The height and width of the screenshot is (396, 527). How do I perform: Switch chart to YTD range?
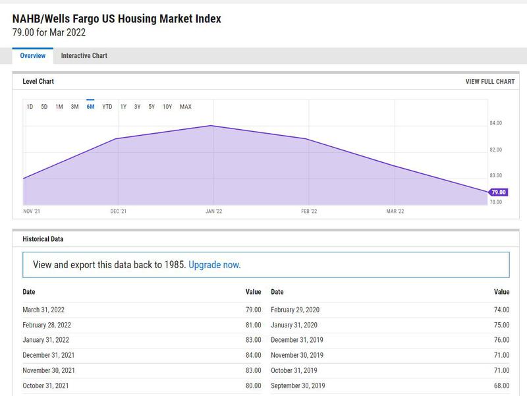(107, 107)
